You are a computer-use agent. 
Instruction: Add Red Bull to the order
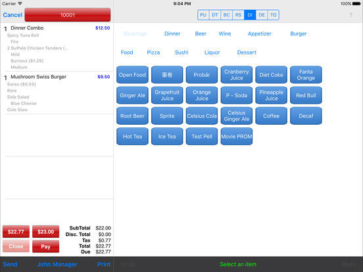pyautogui.click(x=306, y=95)
